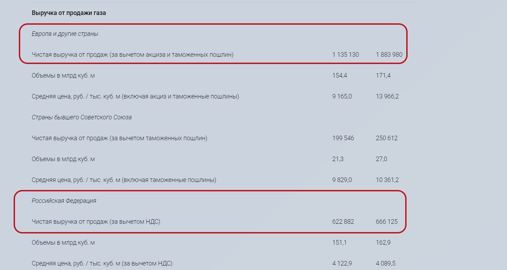Click the average price 9 165,0

point(342,96)
